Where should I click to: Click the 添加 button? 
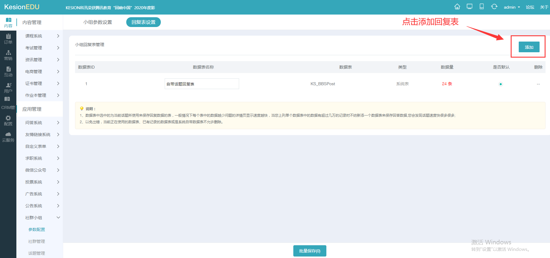(529, 47)
